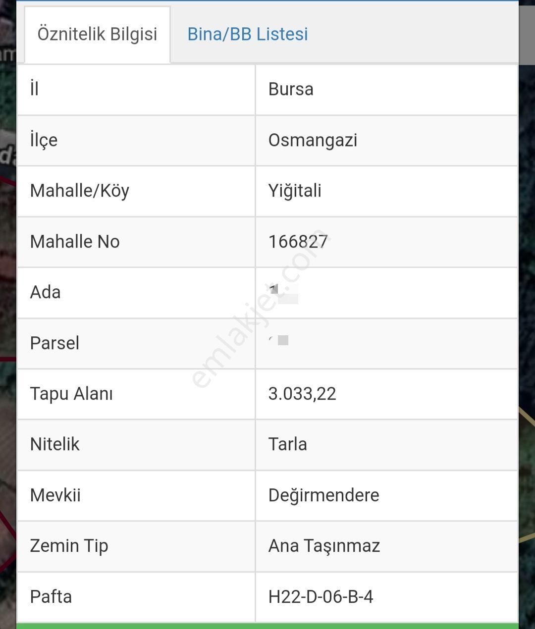Screen dimensions: 535x629
Task: Click the Ana Taşınmaz Zemin Tip value
Action: (323, 546)
